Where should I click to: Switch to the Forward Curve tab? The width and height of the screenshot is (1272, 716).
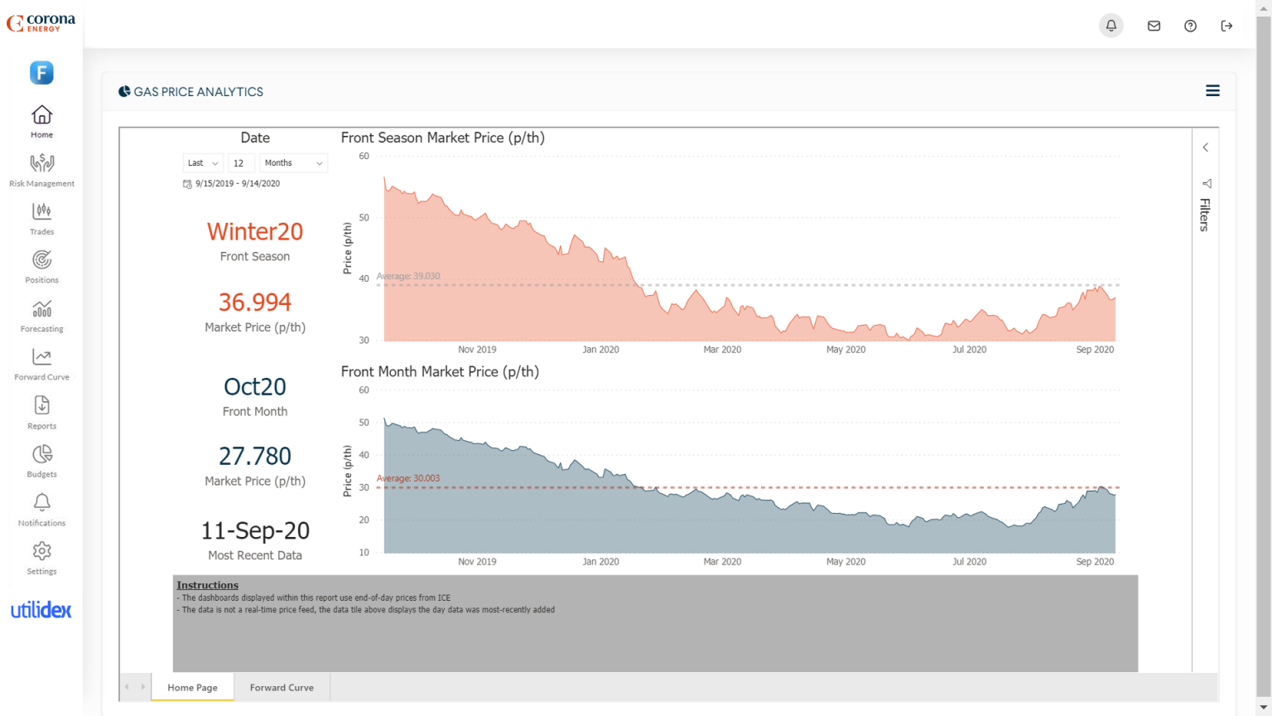point(282,687)
